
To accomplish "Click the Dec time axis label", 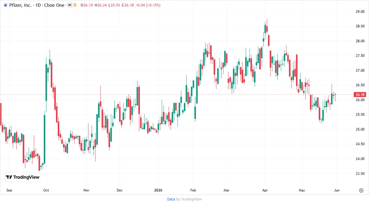I will pyautogui.click(x=120, y=190).
